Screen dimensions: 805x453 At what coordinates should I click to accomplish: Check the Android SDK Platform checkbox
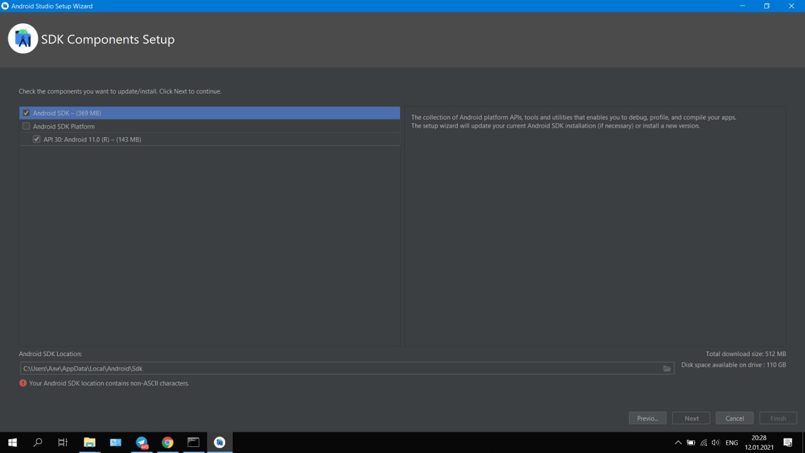tap(26, 126)
